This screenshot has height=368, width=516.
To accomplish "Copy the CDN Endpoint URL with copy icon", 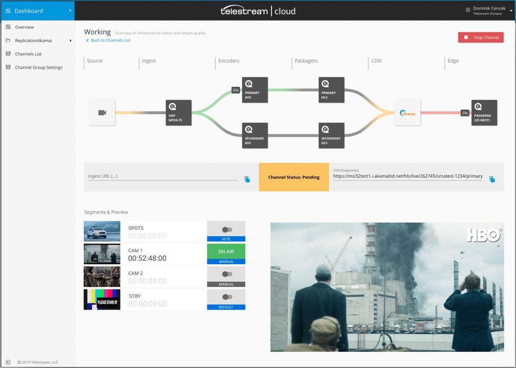I will (492, 179).
